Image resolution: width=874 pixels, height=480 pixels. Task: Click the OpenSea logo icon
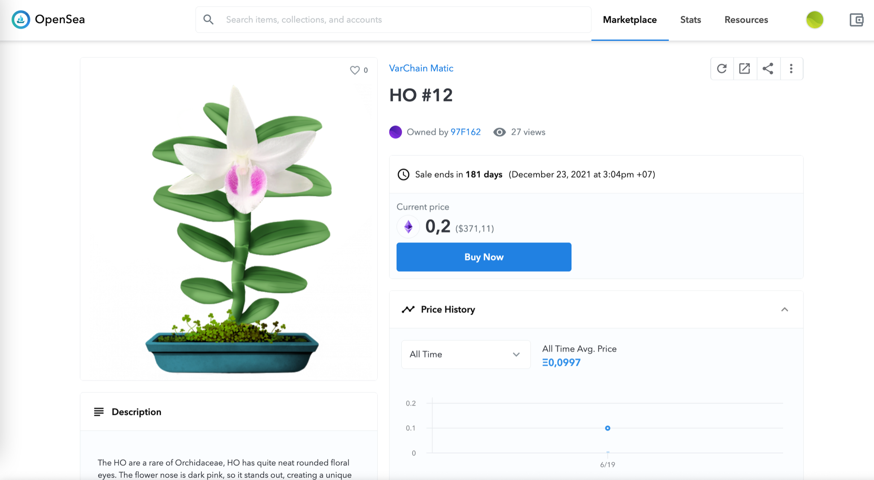click(x=20, y=20)
